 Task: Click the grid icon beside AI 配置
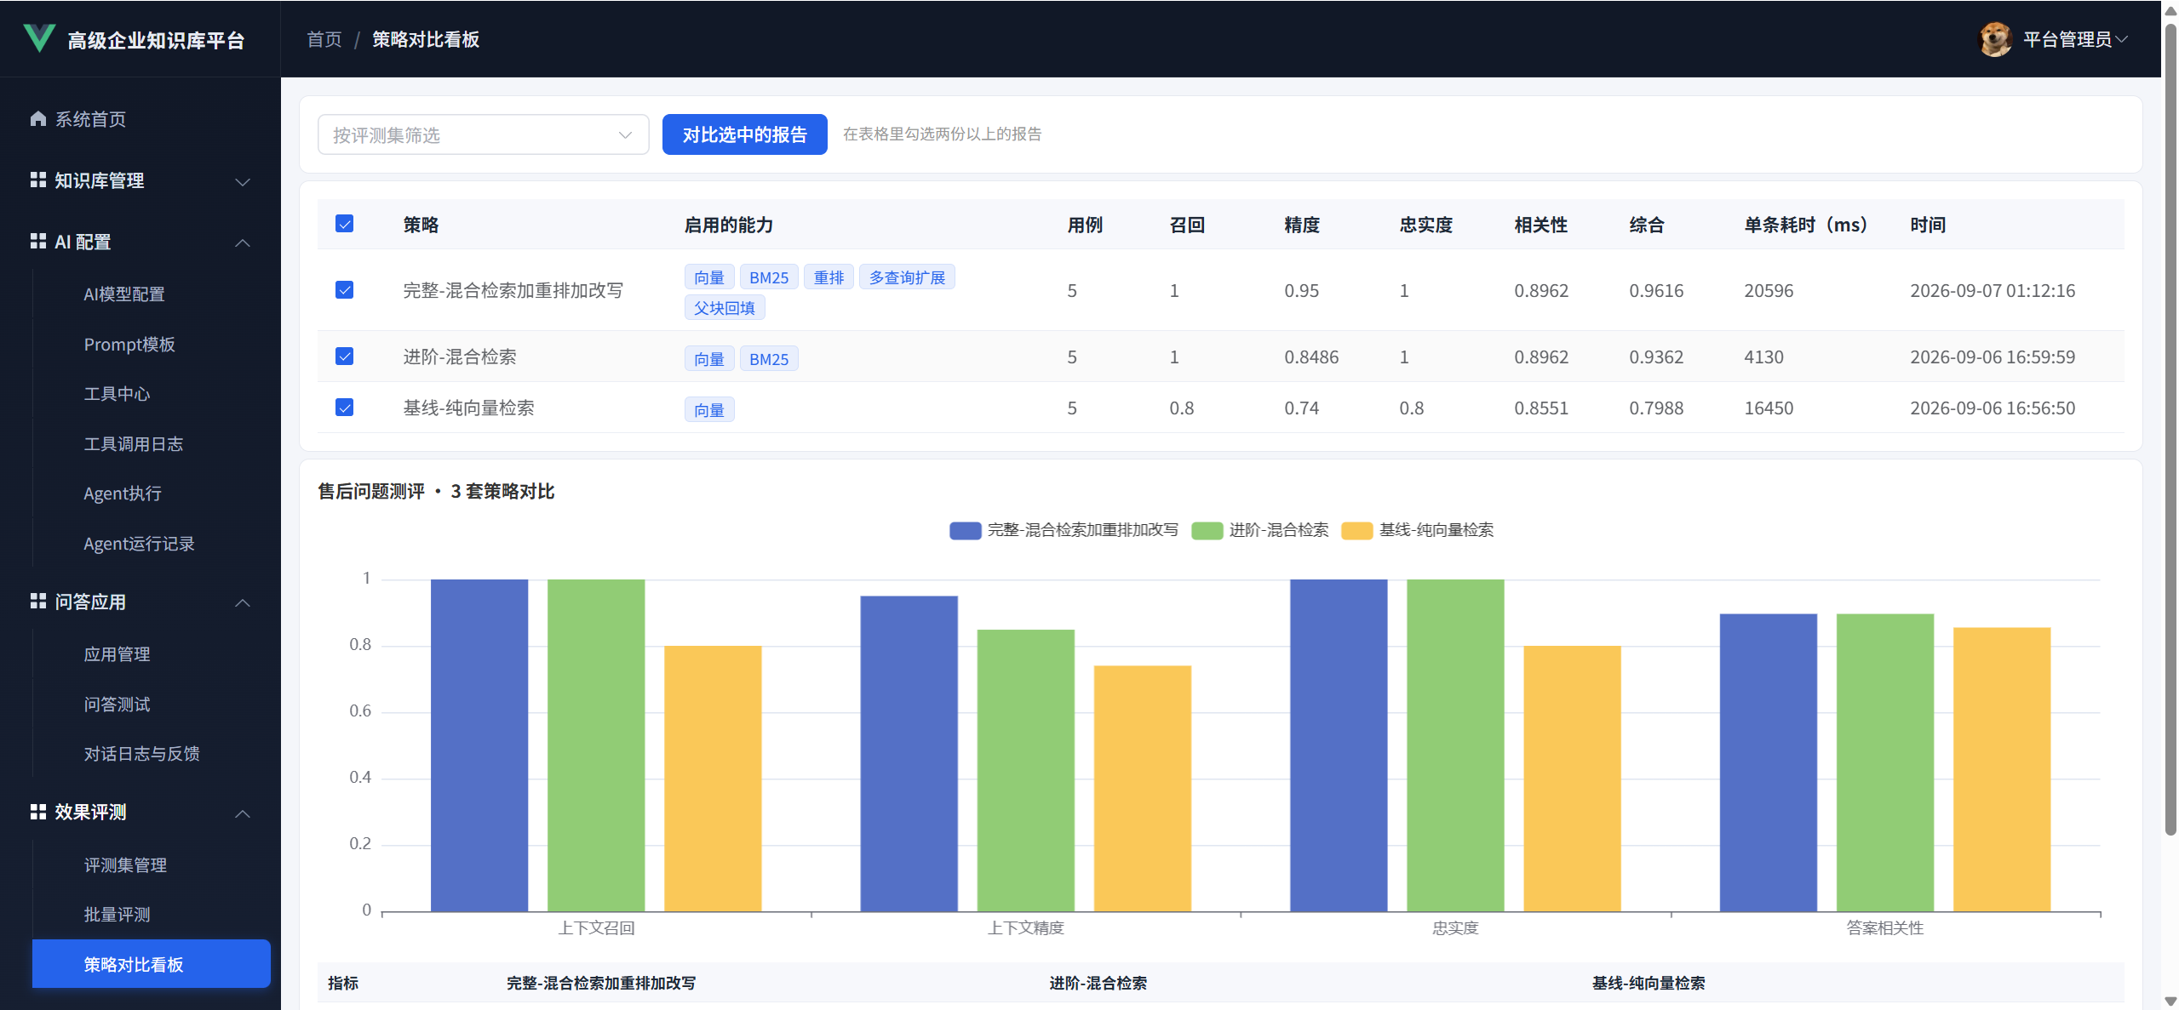point(37,241)
